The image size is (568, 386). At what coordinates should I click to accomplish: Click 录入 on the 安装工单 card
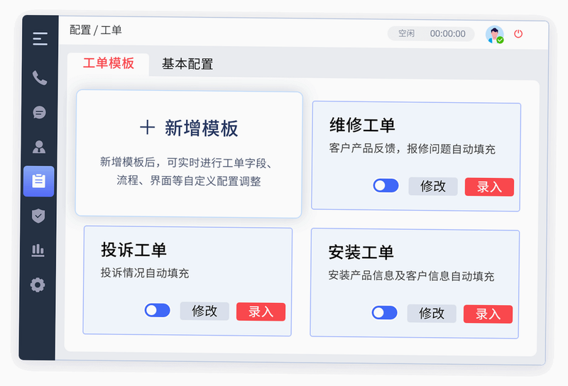[488, 314]
